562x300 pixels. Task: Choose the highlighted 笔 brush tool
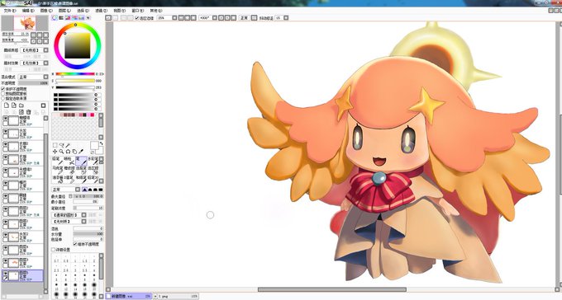click(x=81, y=161)
